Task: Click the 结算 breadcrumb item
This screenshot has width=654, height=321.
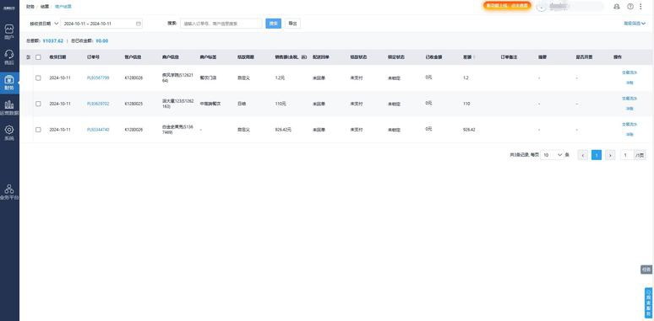Action: 45,7
